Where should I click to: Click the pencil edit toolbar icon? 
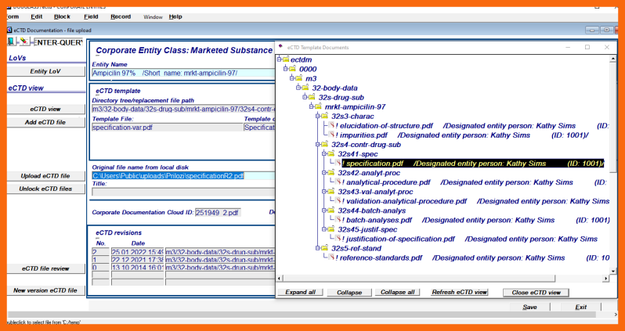click(x=23, y=41)
